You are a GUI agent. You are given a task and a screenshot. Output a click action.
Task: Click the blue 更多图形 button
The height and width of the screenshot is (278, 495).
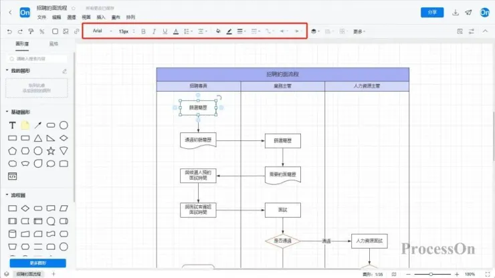(38, 263)
